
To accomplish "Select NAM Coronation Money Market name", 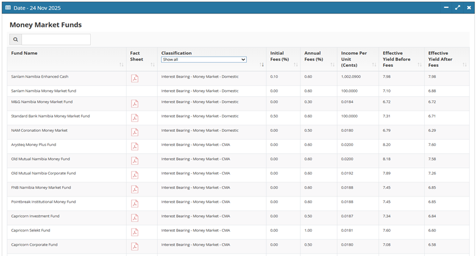I will 40,130.
